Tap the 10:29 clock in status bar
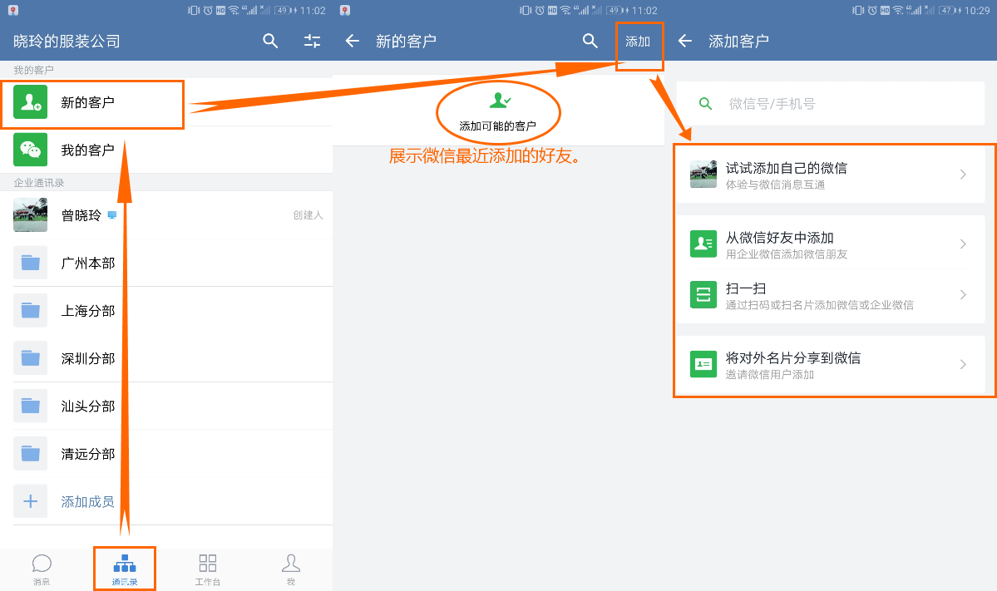This screenshot has width=997, height=591. (x=977, y=10)
